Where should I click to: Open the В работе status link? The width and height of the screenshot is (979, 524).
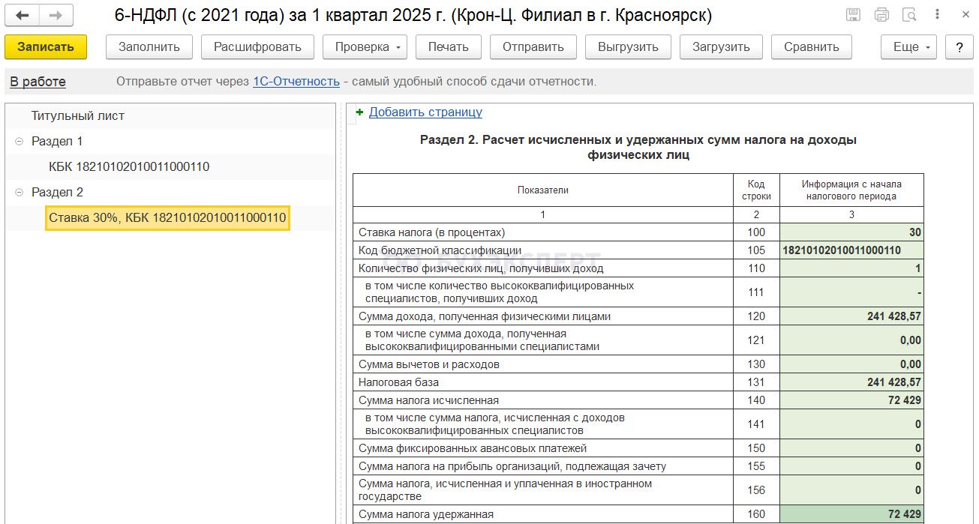tap(38, 82)
